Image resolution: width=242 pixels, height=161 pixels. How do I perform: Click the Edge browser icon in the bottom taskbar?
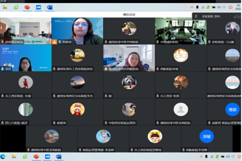pos(4,156)
